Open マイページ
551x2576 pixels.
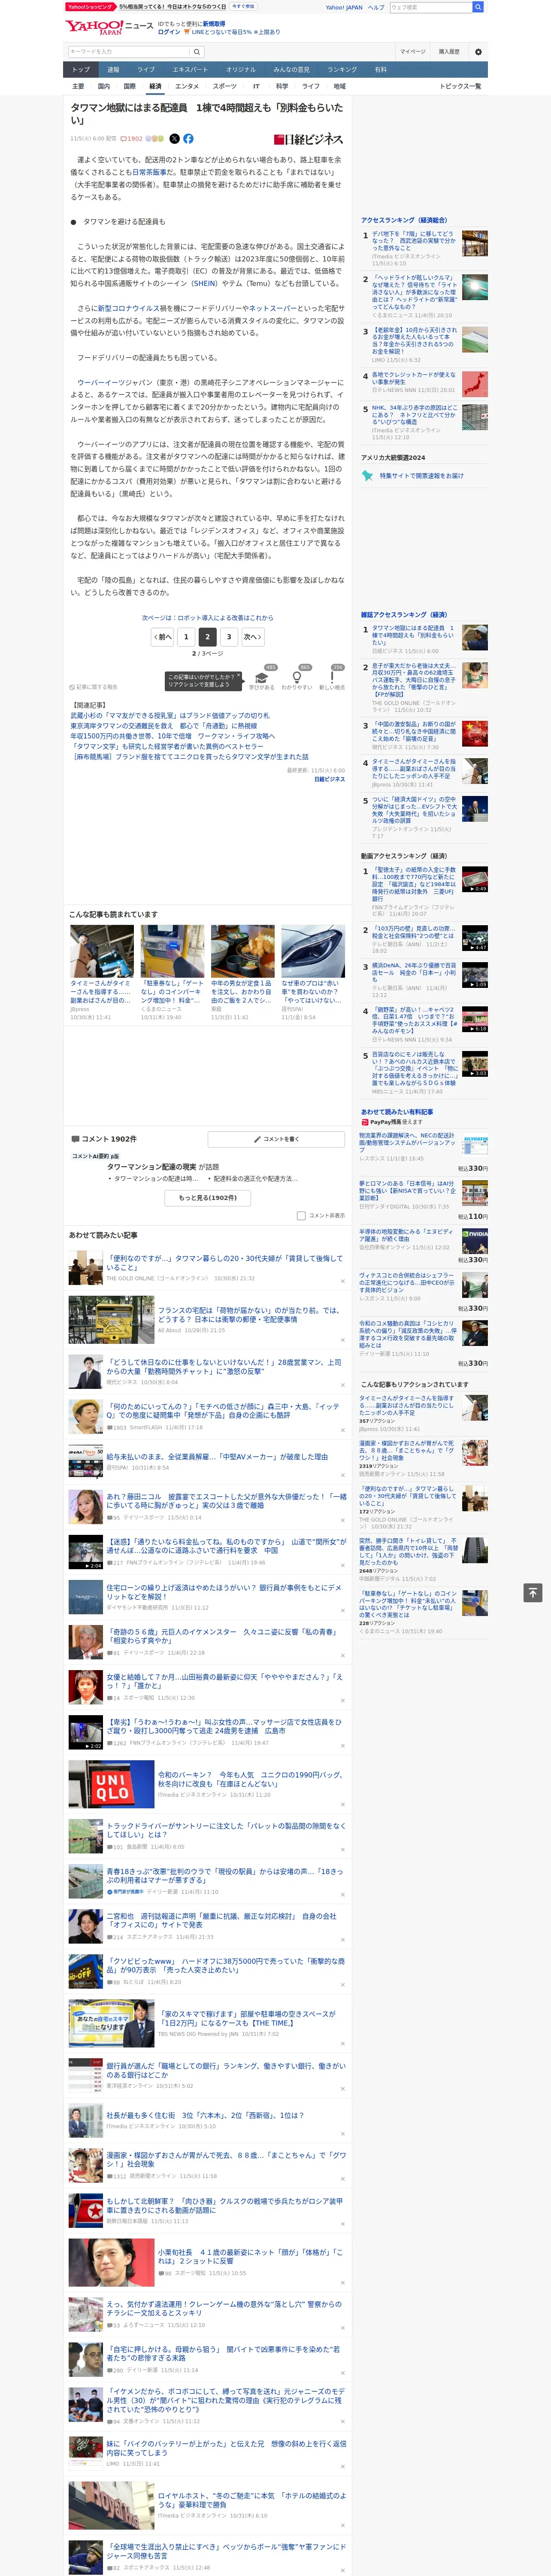(x=413, y=52)
